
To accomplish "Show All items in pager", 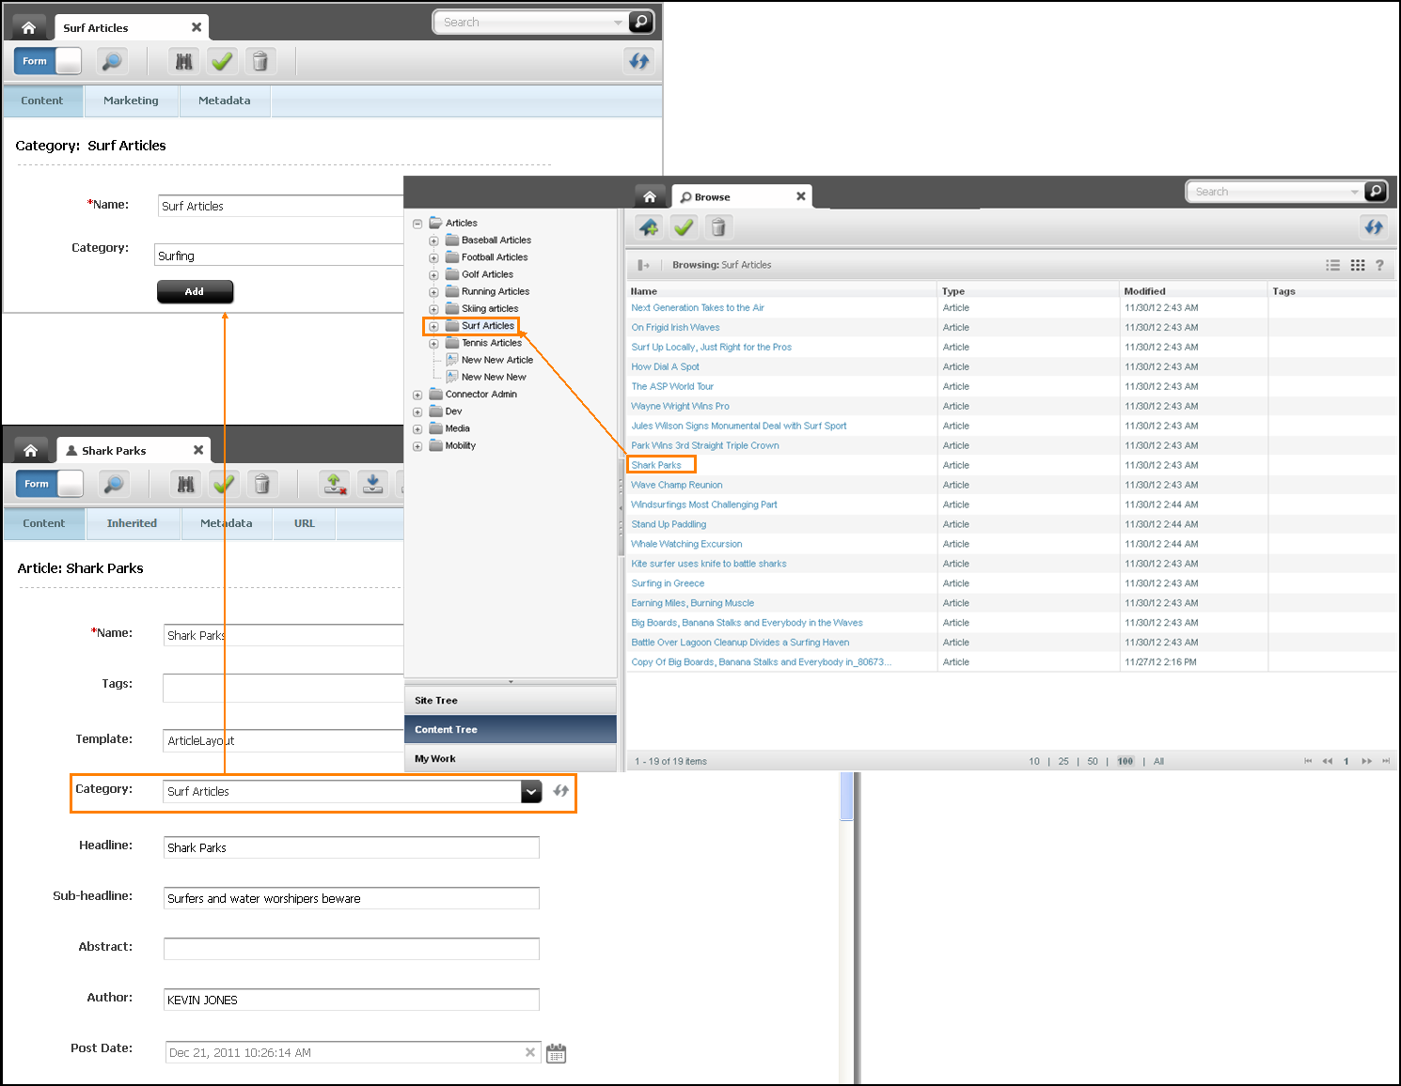I will (1158, 762).
